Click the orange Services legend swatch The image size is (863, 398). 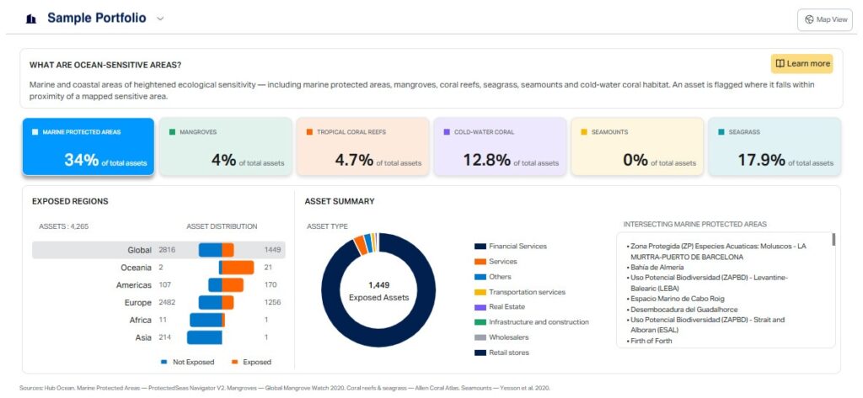tap(480, 262)
